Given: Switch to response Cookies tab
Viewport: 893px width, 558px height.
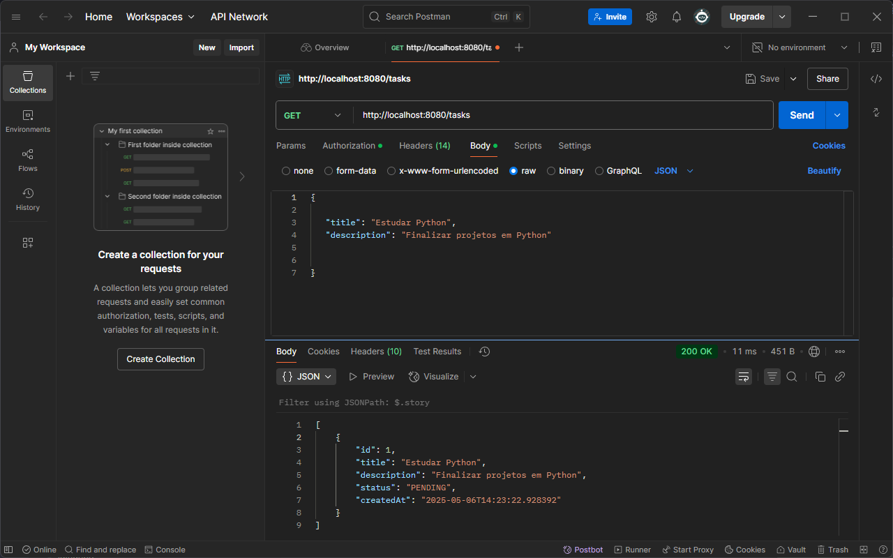Looking at the screenshot, I should pos(324,352).
